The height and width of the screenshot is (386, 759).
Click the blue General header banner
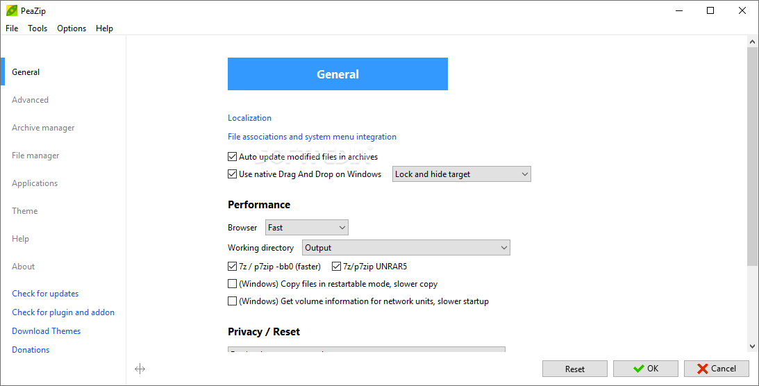(x=337, y=74)
